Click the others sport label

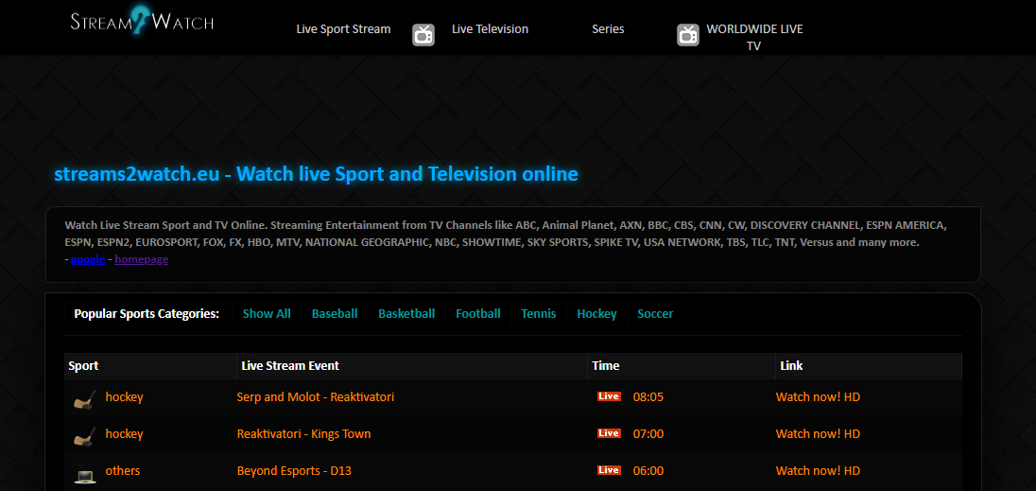pyautogui.click(x=123, y=471)
